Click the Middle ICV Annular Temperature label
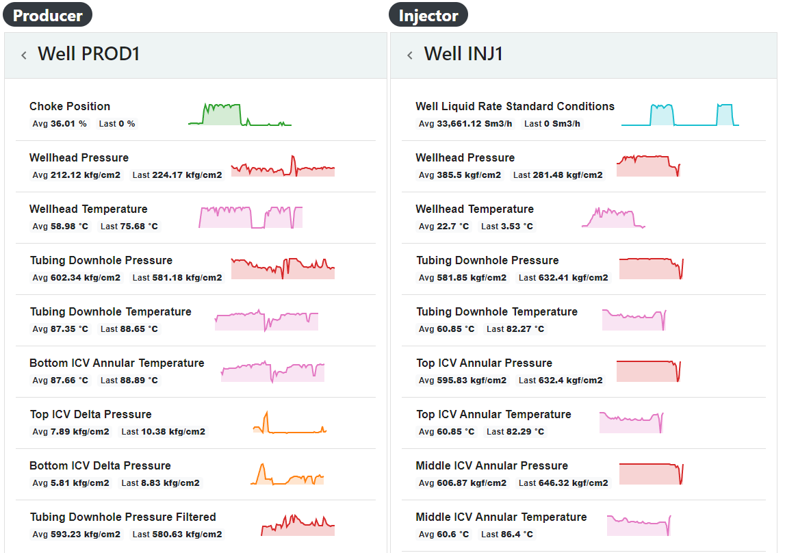This screenshot has height=553, width=785. click(x=501, y=517)
